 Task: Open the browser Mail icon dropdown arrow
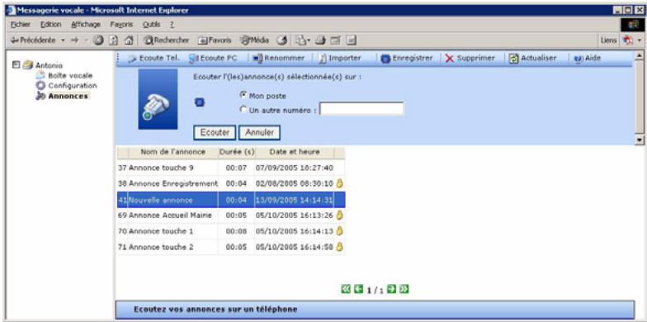coord(309,40)
